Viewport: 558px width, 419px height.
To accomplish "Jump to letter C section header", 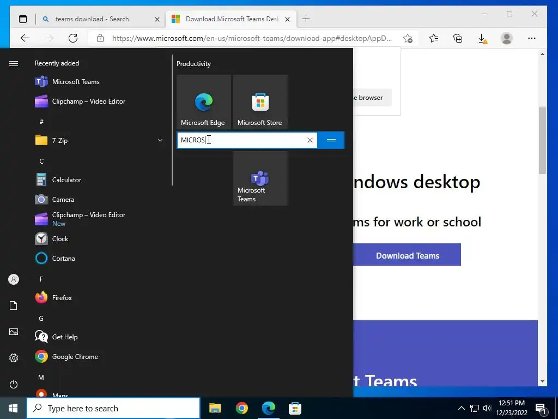I will (x=41, y=161).
